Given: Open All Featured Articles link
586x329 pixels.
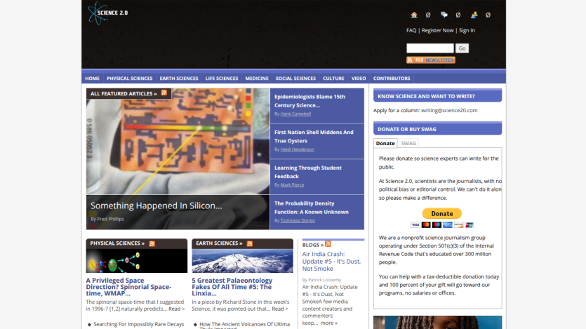Looking at the screenshot, I should coord(124,94).
